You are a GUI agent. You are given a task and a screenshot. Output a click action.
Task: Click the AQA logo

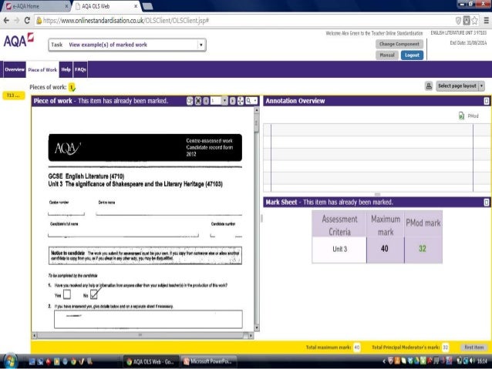(x=19, y=40)
